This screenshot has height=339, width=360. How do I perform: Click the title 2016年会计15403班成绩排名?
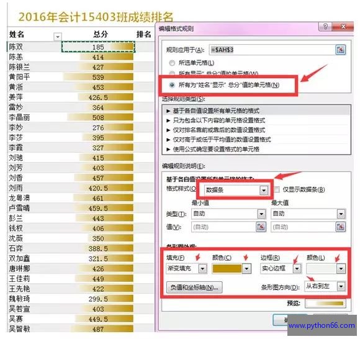tap(96, 17)
